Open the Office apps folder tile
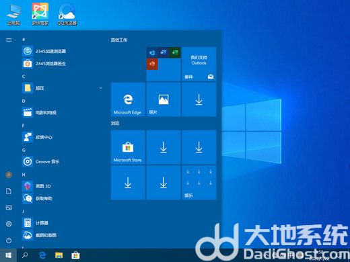 (164, 64)
